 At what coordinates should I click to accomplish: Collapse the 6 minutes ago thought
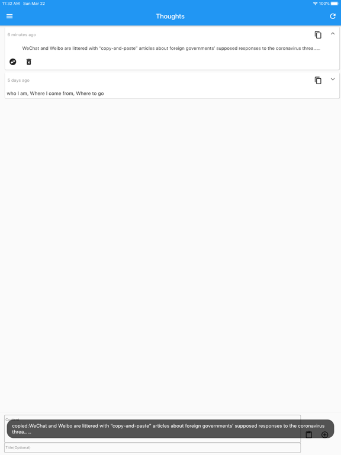pyautogui.click(x=333, y=34)
